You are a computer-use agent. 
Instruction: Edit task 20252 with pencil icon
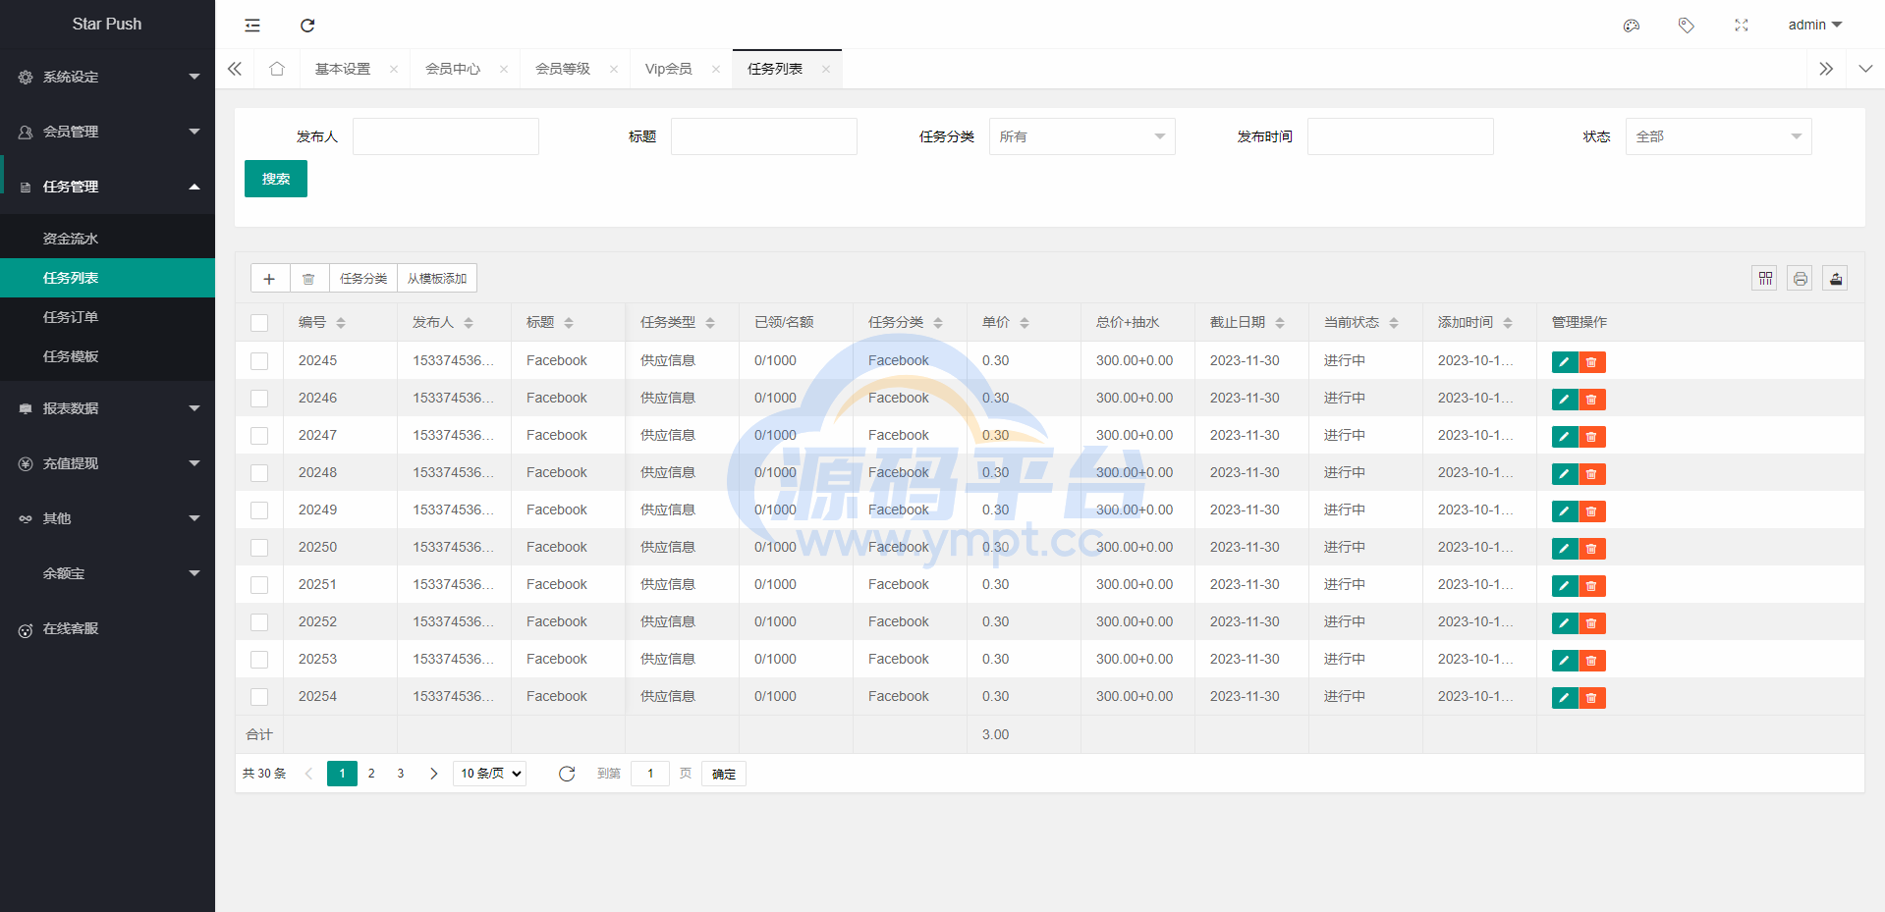click(x=1565, y=623)
